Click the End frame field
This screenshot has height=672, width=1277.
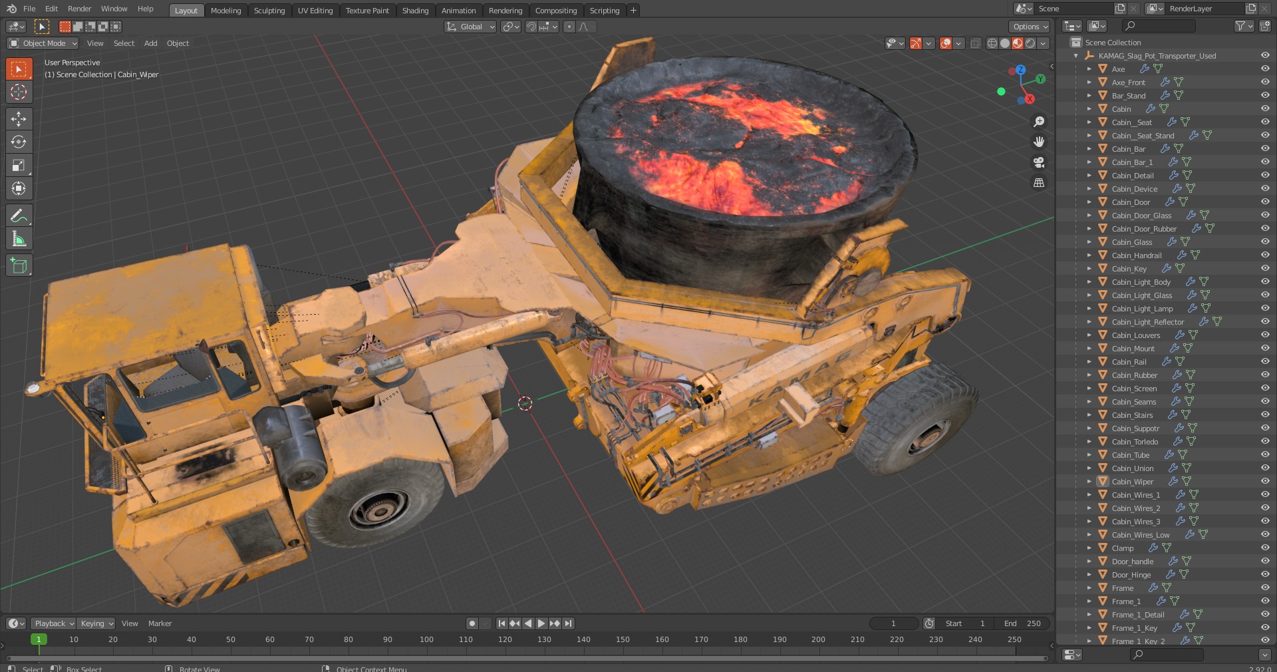tap(1022, 623)
